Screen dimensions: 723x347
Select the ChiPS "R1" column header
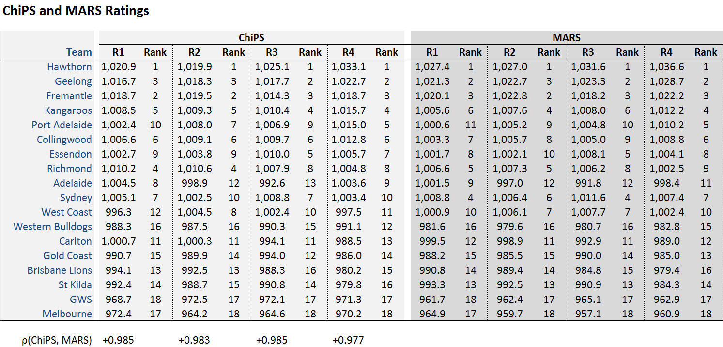coord(119,52)
